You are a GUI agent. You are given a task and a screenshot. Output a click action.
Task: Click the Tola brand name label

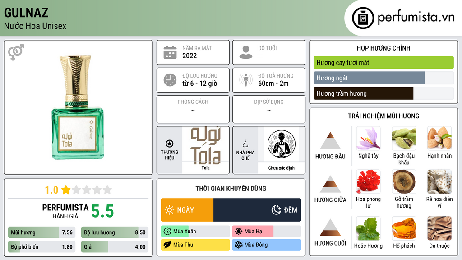206,168
